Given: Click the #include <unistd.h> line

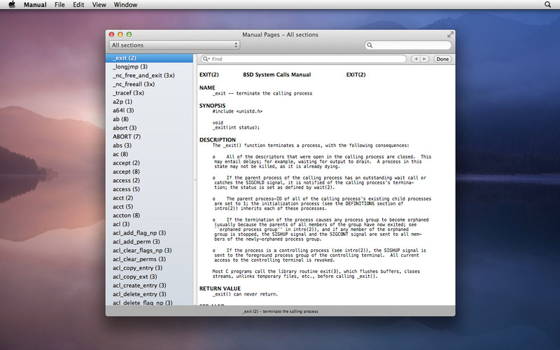Looking at the screenshot, I should (237, 111).
